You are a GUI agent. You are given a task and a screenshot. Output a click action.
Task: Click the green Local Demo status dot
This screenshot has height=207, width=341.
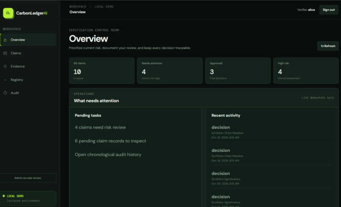tap(4, 196)
